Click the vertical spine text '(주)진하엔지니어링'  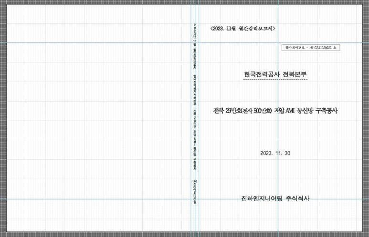pyautogui.click(x=195, y=191)
